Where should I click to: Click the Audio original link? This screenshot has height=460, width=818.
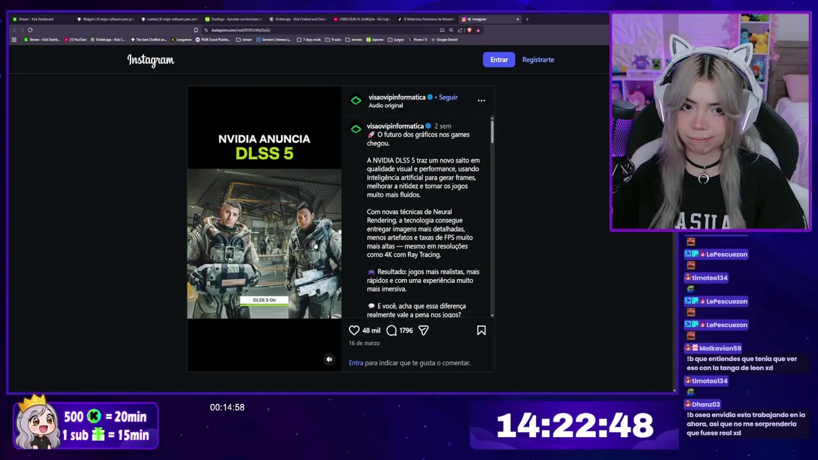(386, 105)
